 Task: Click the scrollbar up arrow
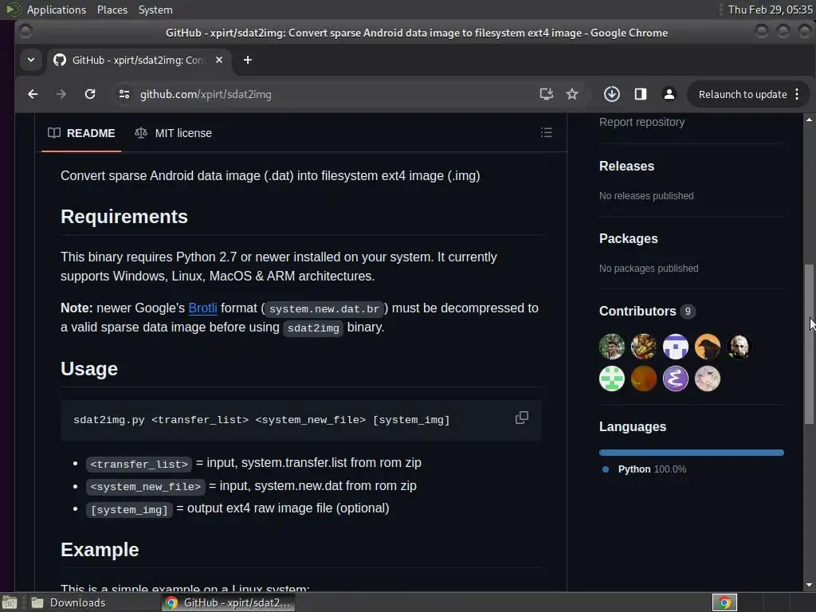[x=809, y=120]
